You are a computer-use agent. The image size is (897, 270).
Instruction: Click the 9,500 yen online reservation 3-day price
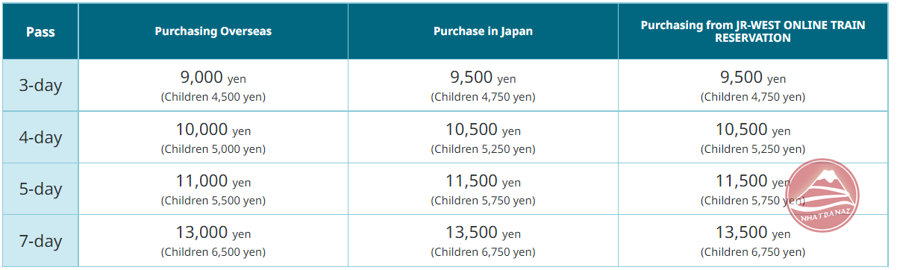point(753,77)
